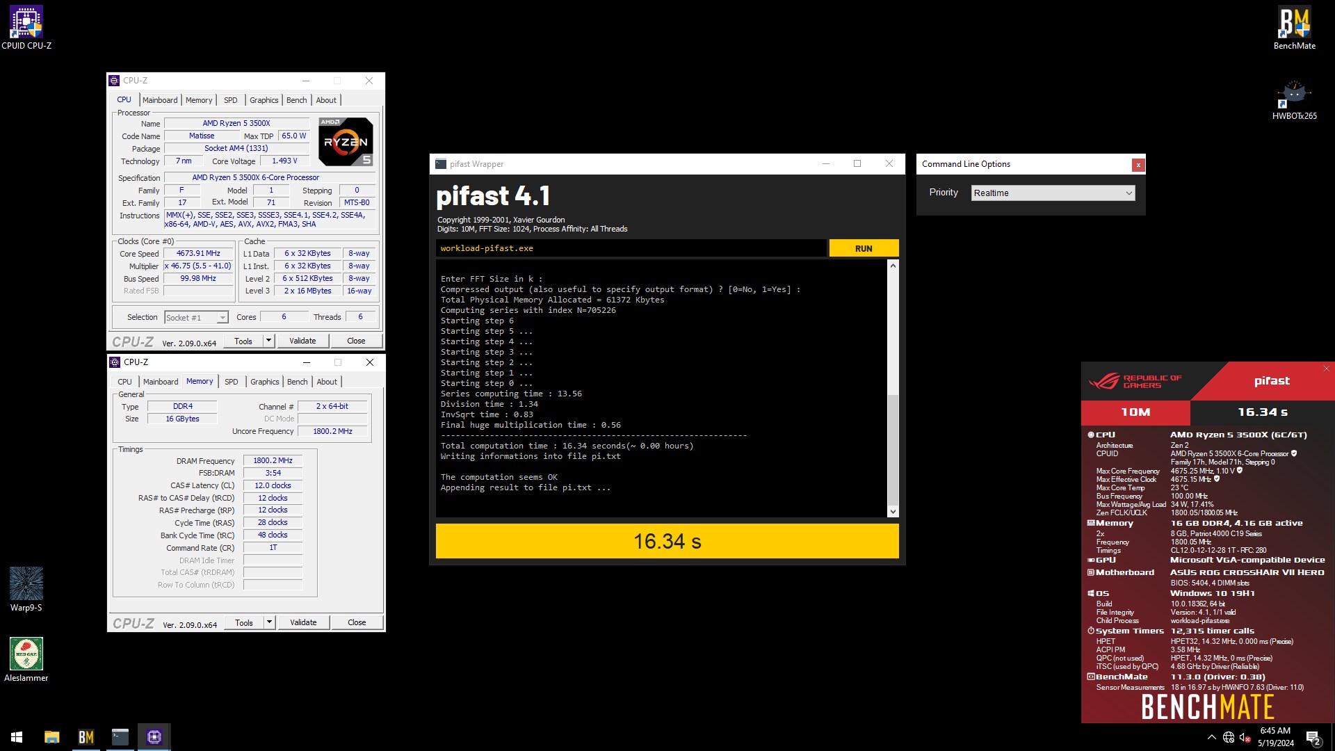Switch to CPU tab in lower CPU-Z
Screen dimensions: 1335x751
click(125, 382)
